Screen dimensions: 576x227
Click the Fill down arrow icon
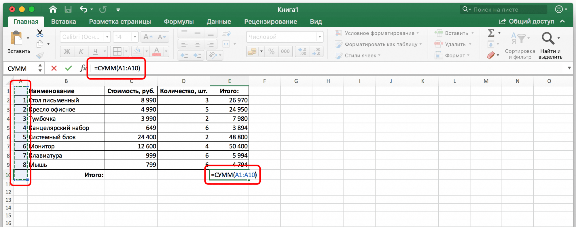(x=491, y=44)
